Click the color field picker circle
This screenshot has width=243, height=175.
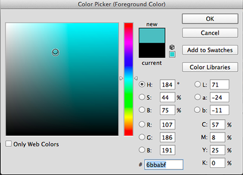point(56,52)
